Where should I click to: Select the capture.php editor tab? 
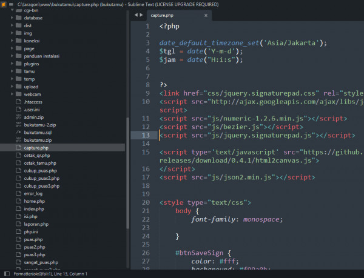179,16
